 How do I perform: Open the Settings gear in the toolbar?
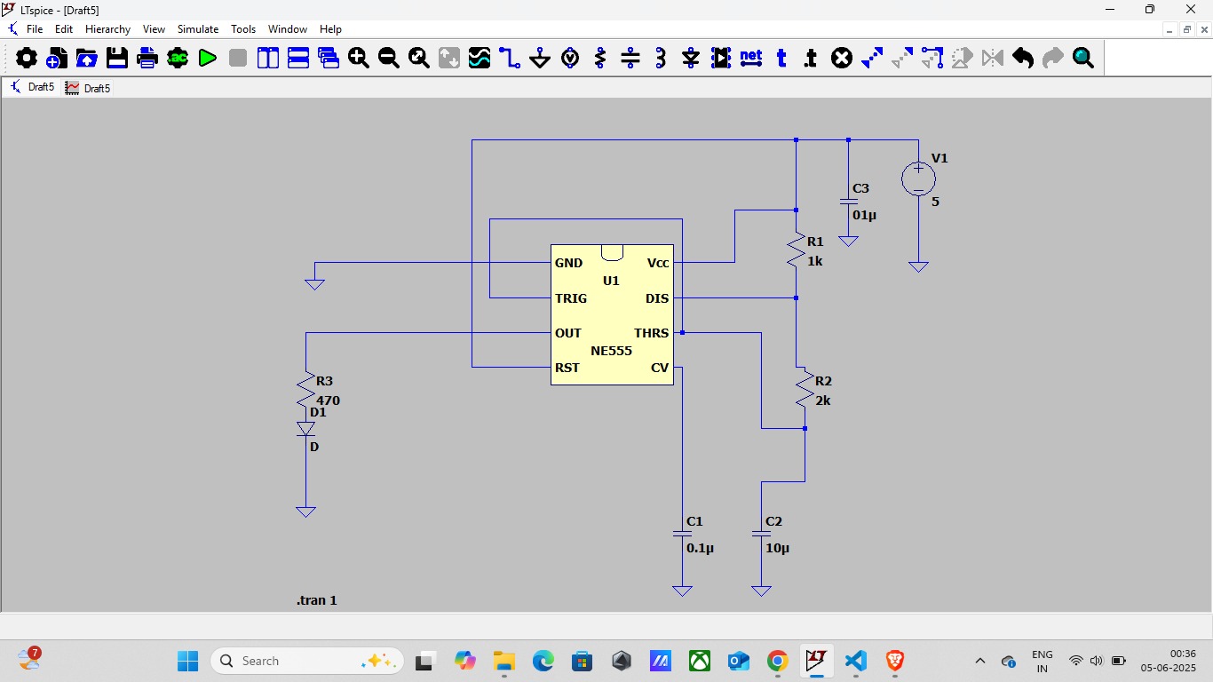click(x=27, y=59)
